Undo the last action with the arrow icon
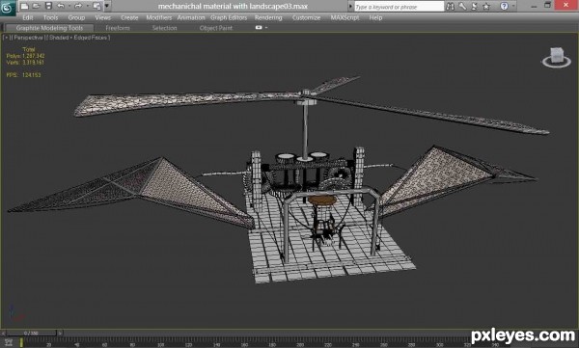 (61, 6)
